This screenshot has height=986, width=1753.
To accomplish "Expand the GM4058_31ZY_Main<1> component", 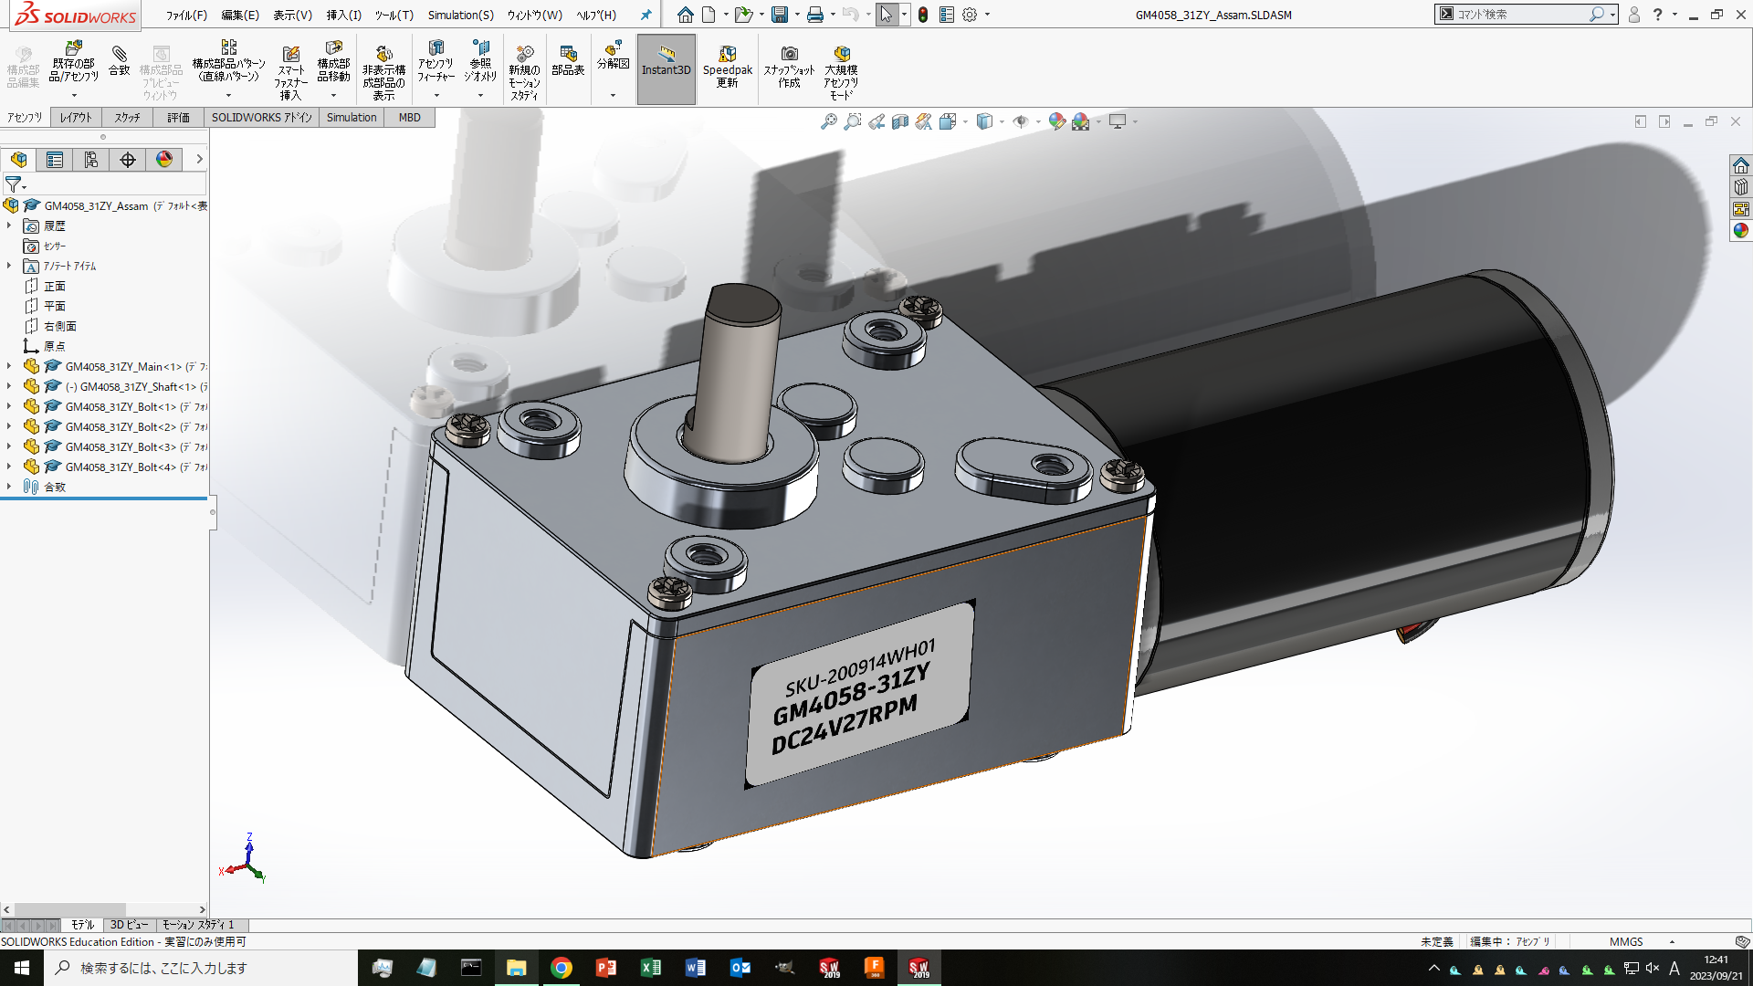I will point(9,366).
